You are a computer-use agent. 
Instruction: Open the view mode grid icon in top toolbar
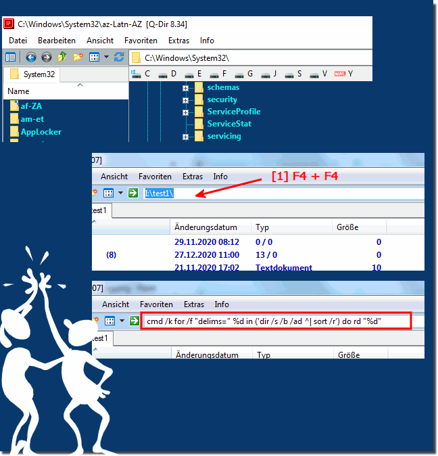pyautogui.click(x=94, y=57)
